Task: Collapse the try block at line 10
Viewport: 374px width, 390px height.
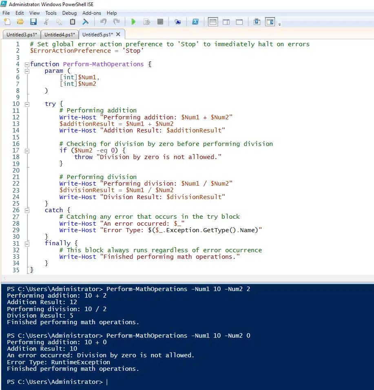Action: click(x=27, y=104)
